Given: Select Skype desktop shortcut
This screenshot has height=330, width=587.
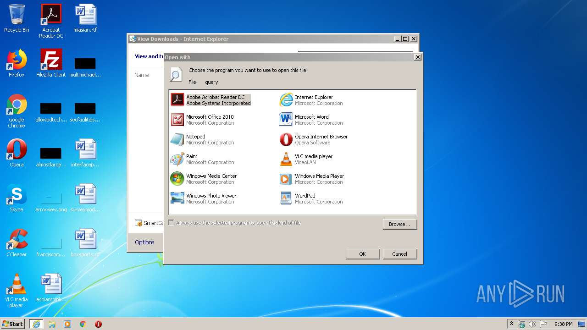Looking at the screenshot, I should click(x=17, y=198).
